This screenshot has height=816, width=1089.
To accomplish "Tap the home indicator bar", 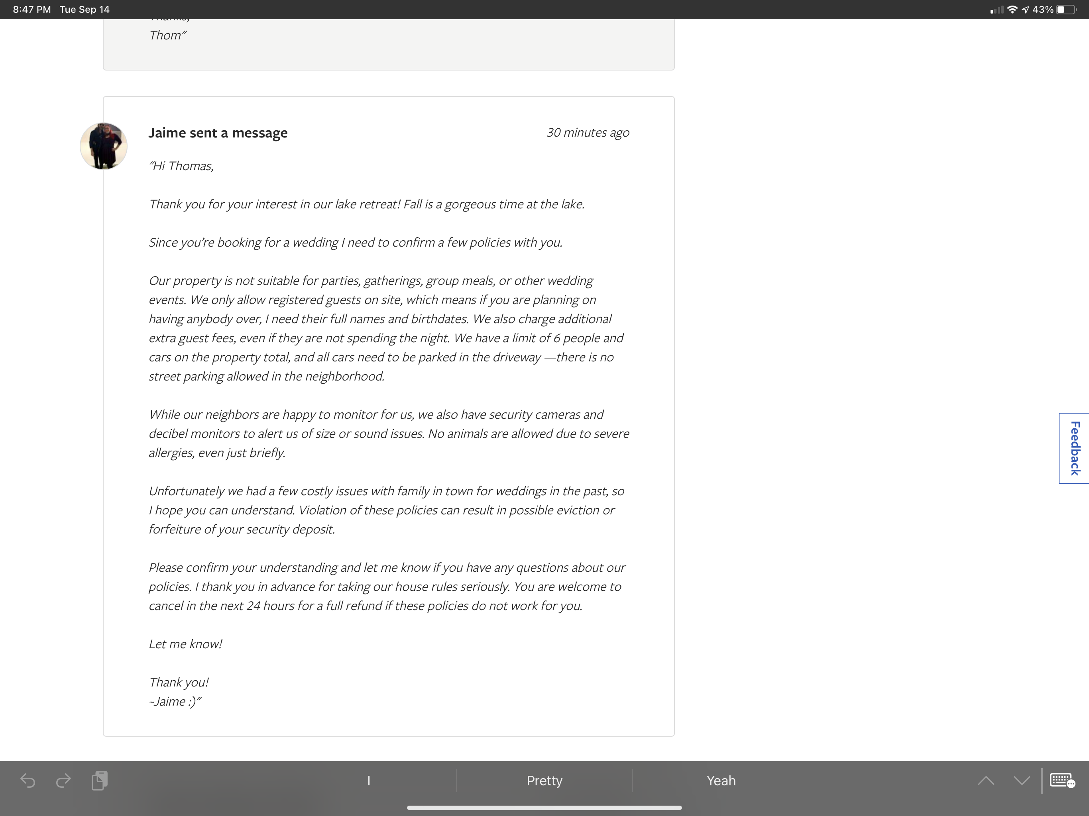I will coord(544,807).
